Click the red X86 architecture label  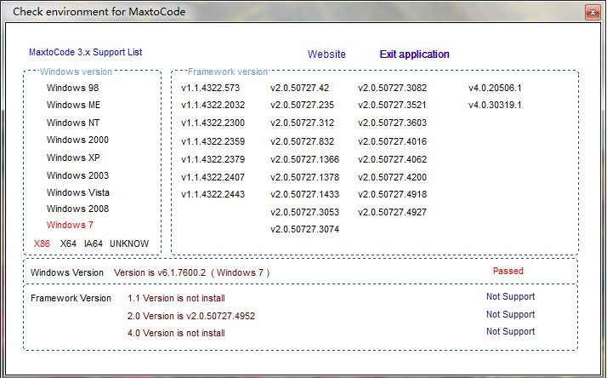coord(42,243)
